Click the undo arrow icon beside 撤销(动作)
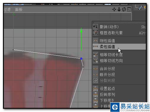This screenshot has width=150, height=112. [95, 27]
